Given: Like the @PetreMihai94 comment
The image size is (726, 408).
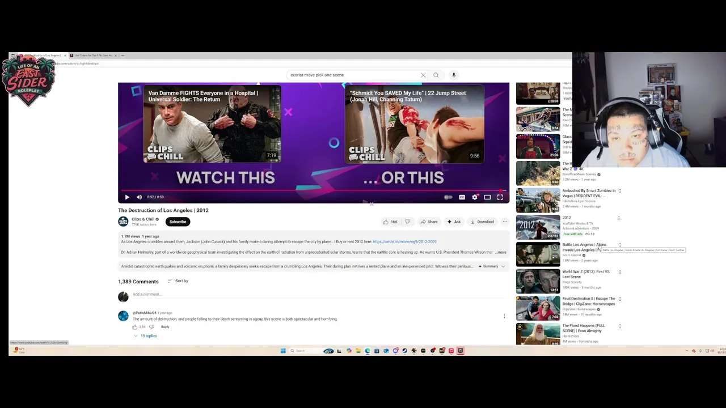Looking at the screenshot, I should (135, 327).
